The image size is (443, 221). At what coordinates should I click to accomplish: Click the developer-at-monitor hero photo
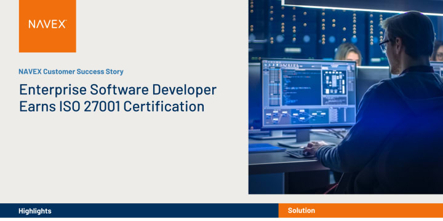point(346,97)
